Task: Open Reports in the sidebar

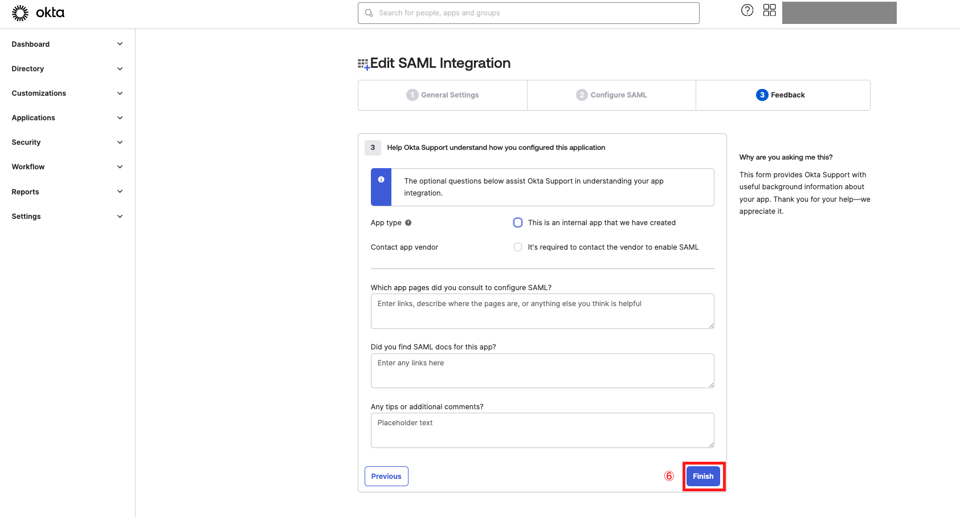Action: [26, 192]
